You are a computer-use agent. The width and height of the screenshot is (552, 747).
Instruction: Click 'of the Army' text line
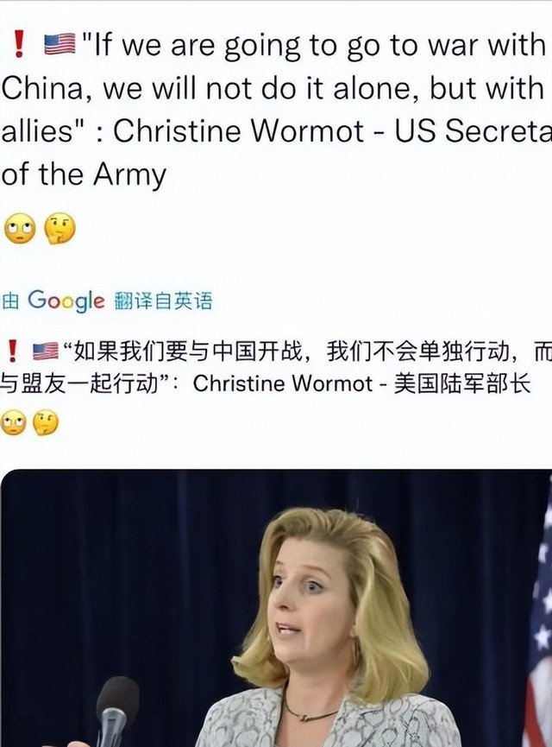(84, 174)
